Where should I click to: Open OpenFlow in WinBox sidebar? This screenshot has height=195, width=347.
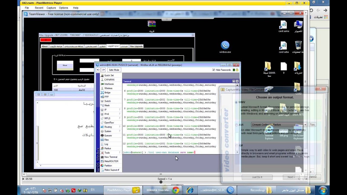109,123
